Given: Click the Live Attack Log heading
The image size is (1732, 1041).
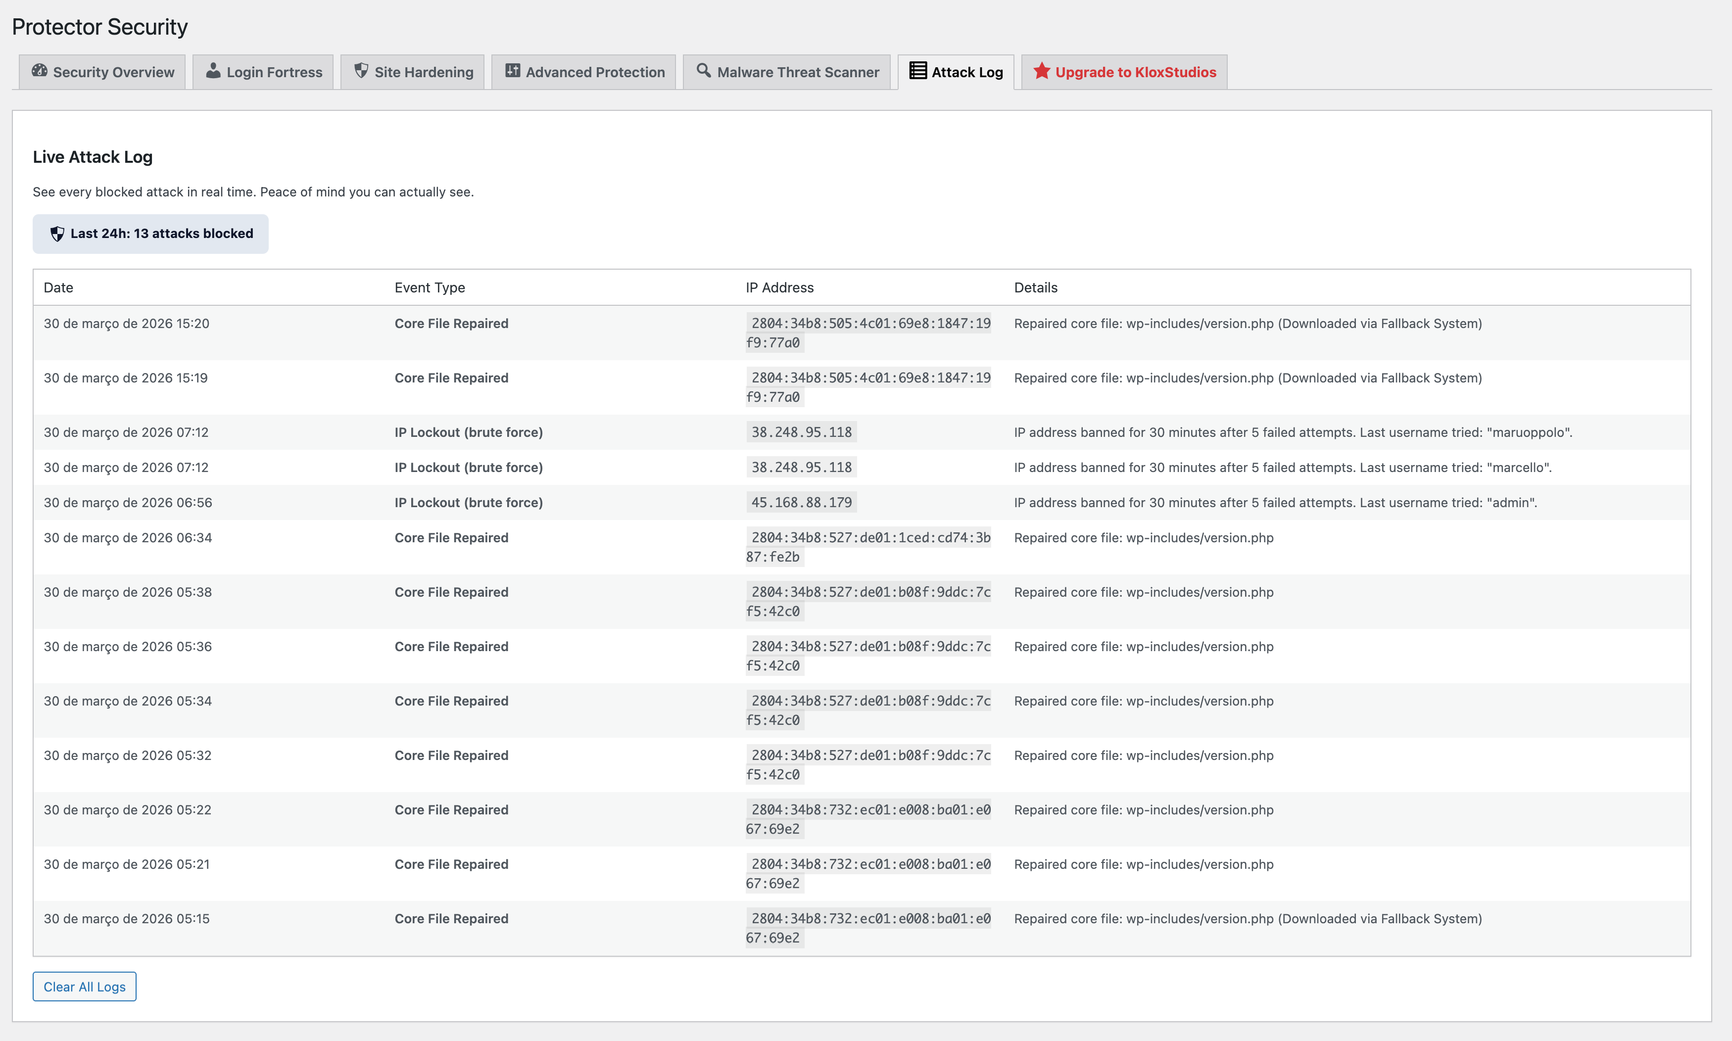Looking at the screenshot, I should [93, 157].
